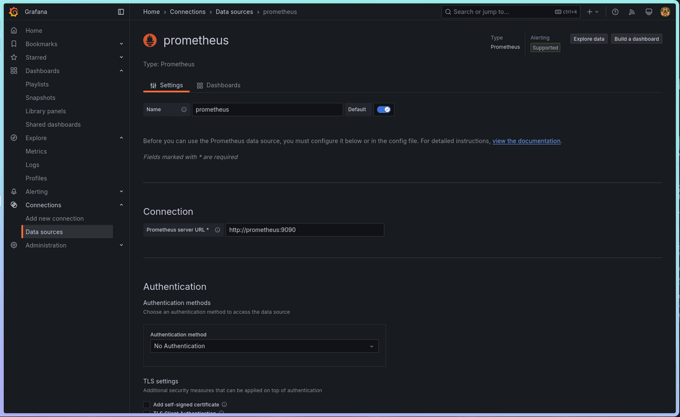Image resolution: width=680 pixels, height=417 pixels.
Task: Expand the Bookmarks section chevron
Action: click(x=121, y=44)
